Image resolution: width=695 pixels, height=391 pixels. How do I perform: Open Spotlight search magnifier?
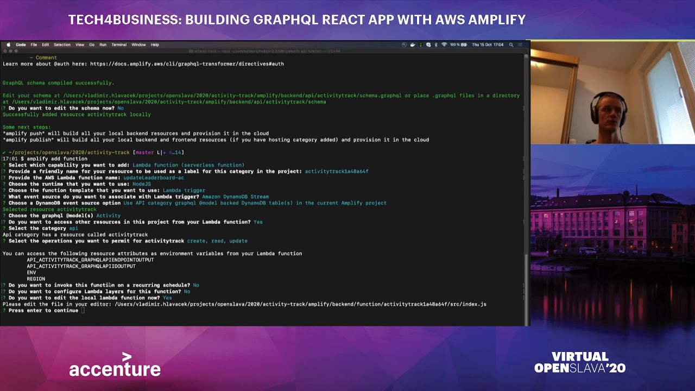[x=511, y=45]
